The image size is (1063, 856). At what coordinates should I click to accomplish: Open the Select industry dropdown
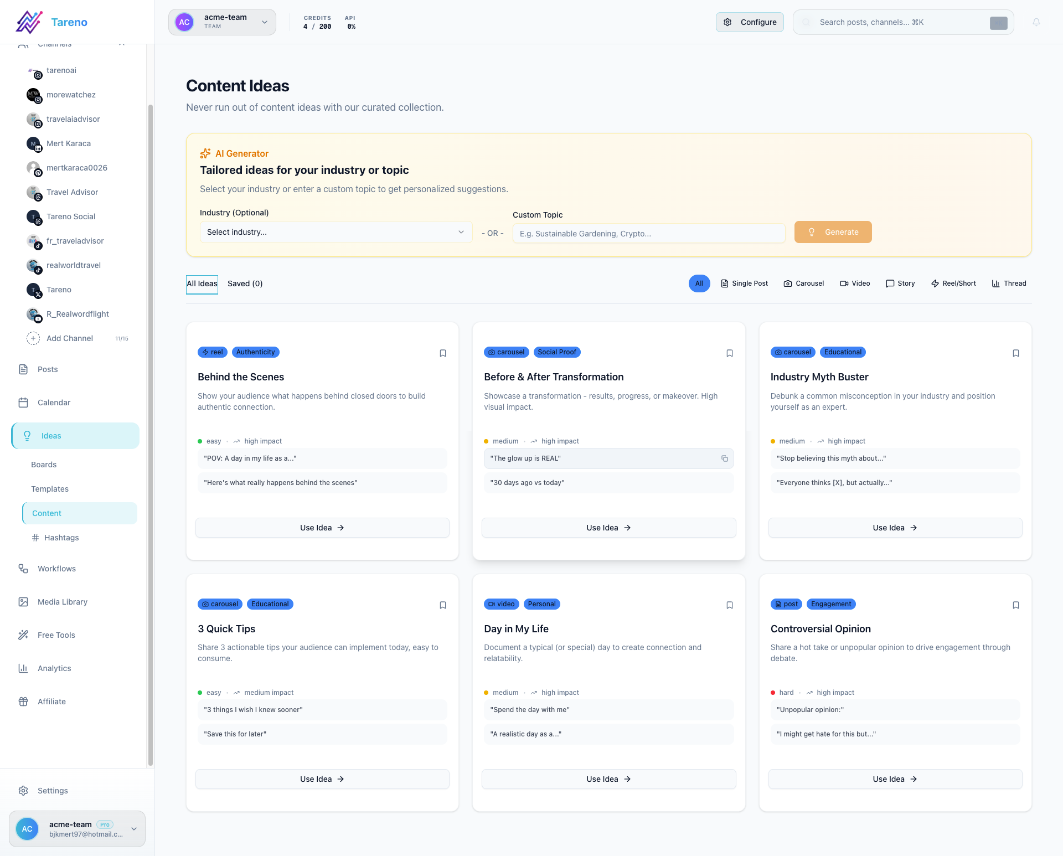pyautogui.click(x=336, y=232)
